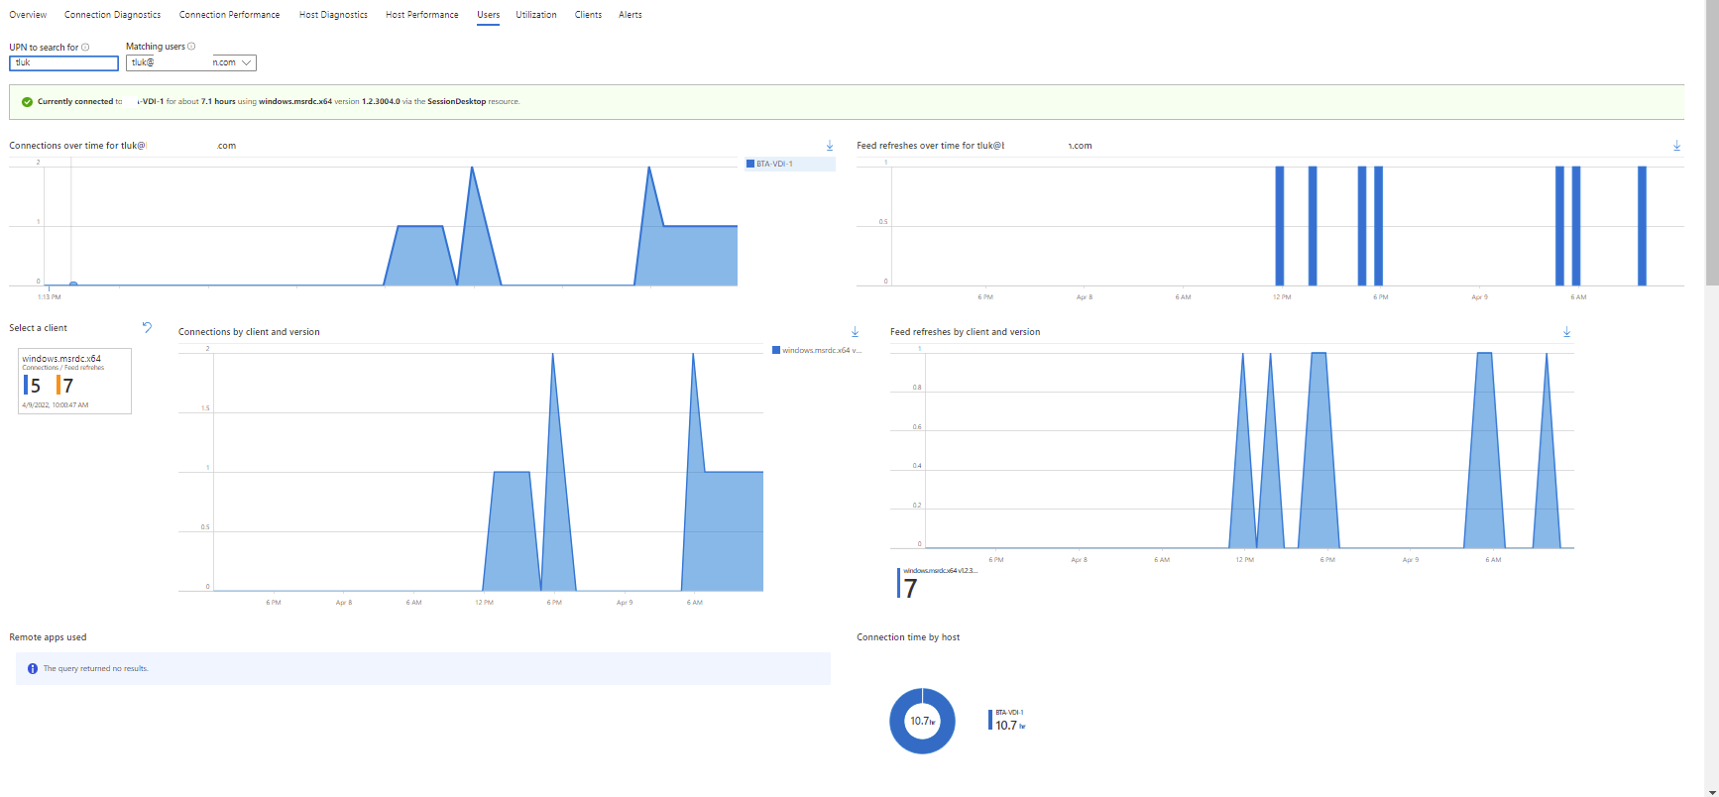Switch to the Clients tab
1719x797 pixels.
[x=588, y=15]
